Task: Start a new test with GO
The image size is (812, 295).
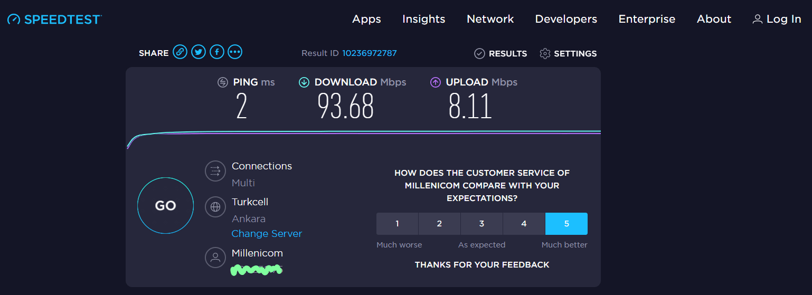Action: [165, 206]
